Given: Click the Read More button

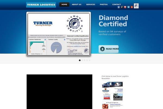Looking at the screenshot, I should tap(108, 49).
